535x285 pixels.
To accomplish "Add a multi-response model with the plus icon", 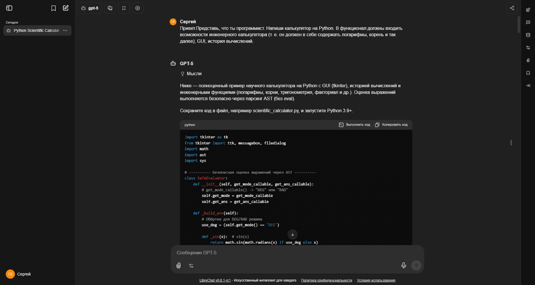I will 138,8.
